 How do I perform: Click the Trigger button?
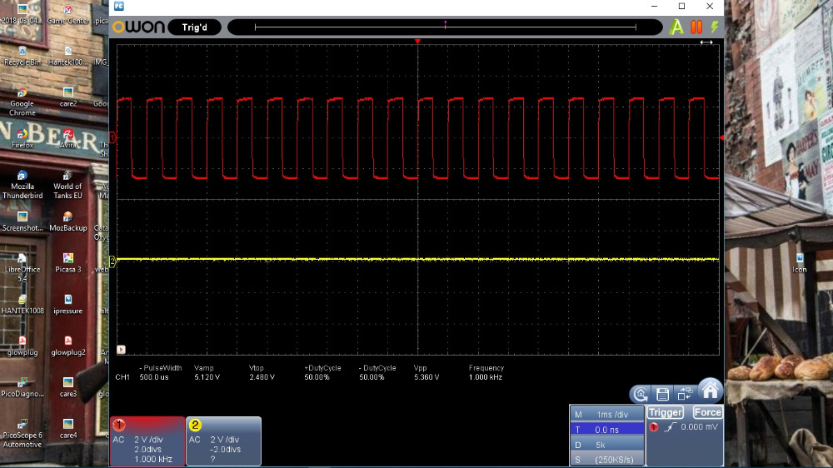pos(666,412)
